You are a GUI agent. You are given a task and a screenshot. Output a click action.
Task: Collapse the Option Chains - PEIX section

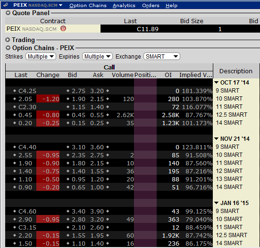[8, 48]
